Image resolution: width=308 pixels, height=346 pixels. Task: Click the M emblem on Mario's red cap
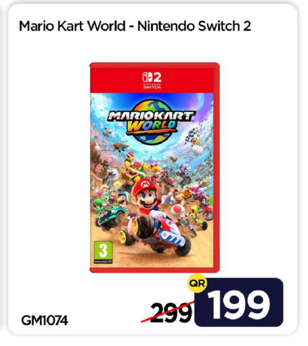(x=144, y=184)
